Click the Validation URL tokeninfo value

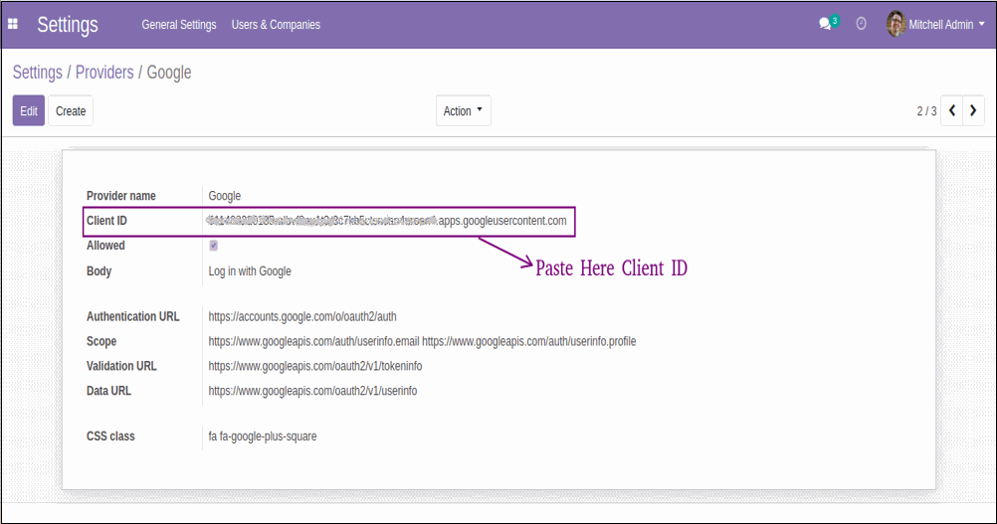315,366
